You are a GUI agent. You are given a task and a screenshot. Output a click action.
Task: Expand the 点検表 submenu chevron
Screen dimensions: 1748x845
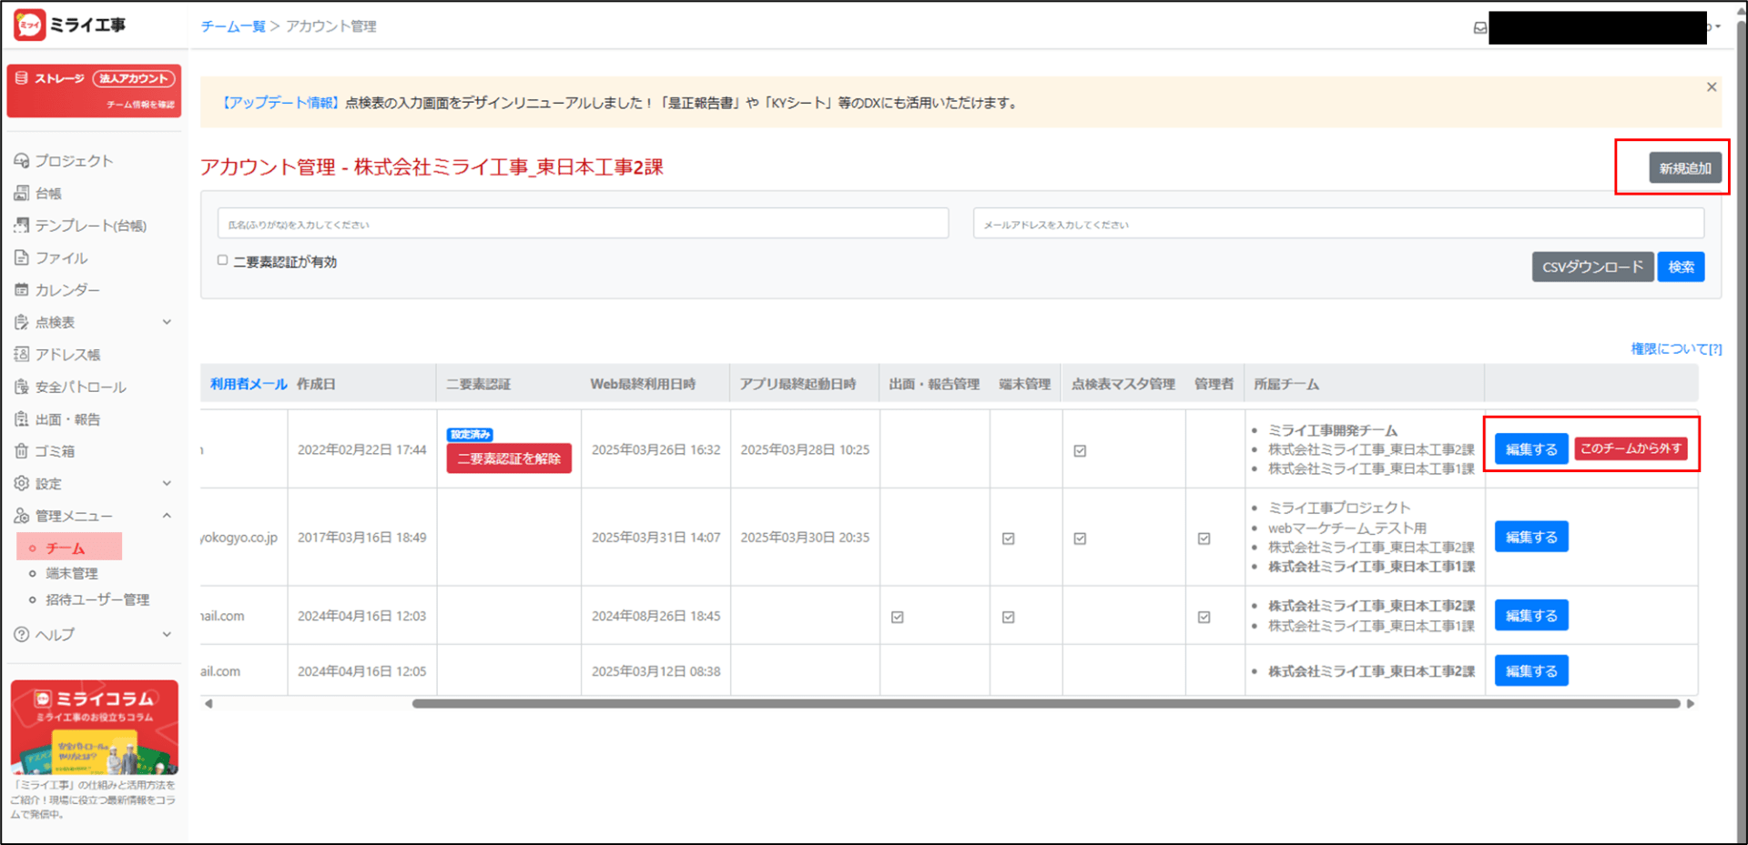(167, 322)
